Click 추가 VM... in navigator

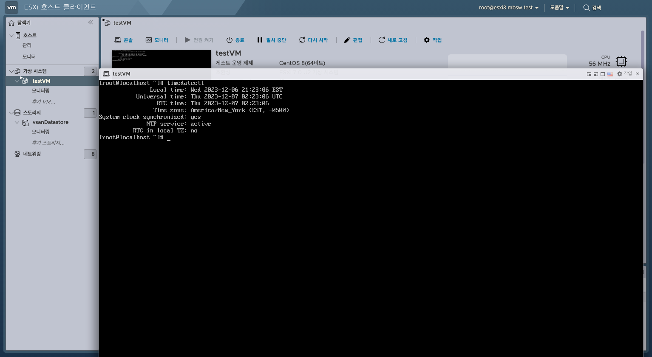click(43, 101)
